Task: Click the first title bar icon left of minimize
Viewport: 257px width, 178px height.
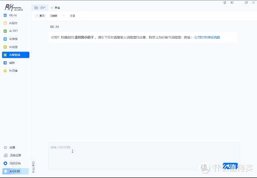Action: [x=224, y=3]
